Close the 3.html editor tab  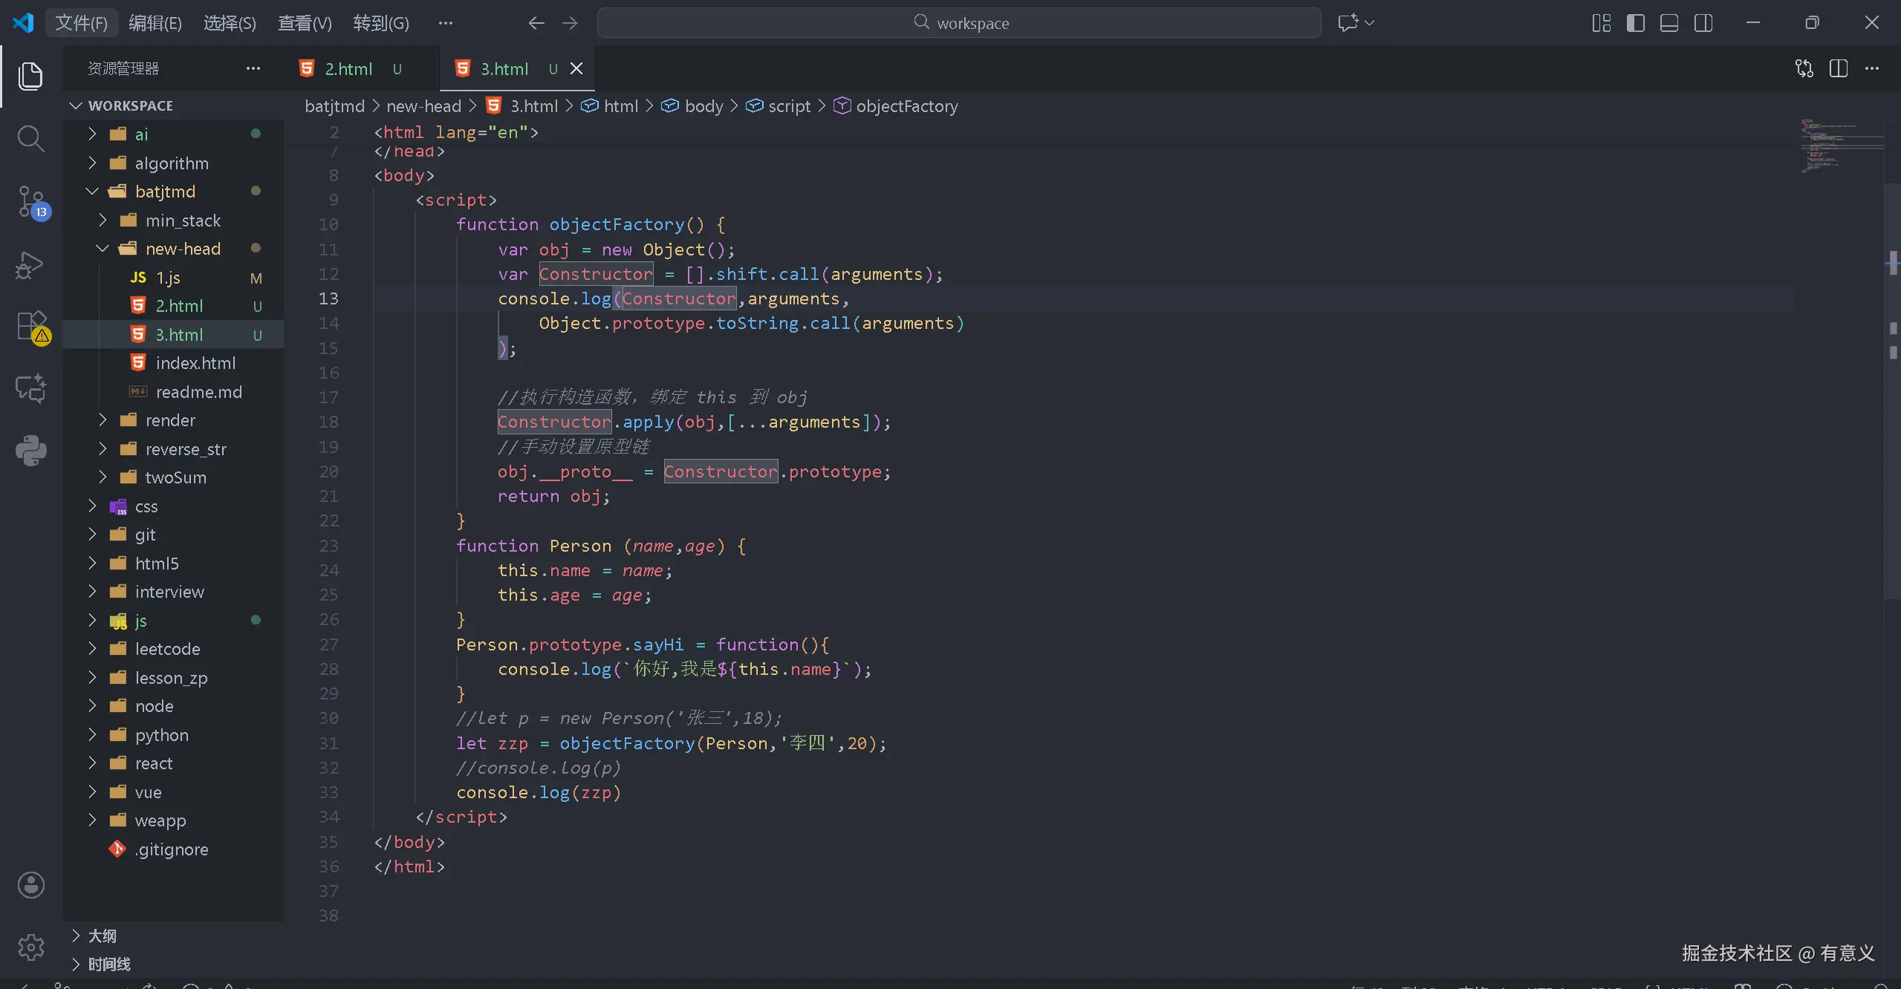click(576, 68)
